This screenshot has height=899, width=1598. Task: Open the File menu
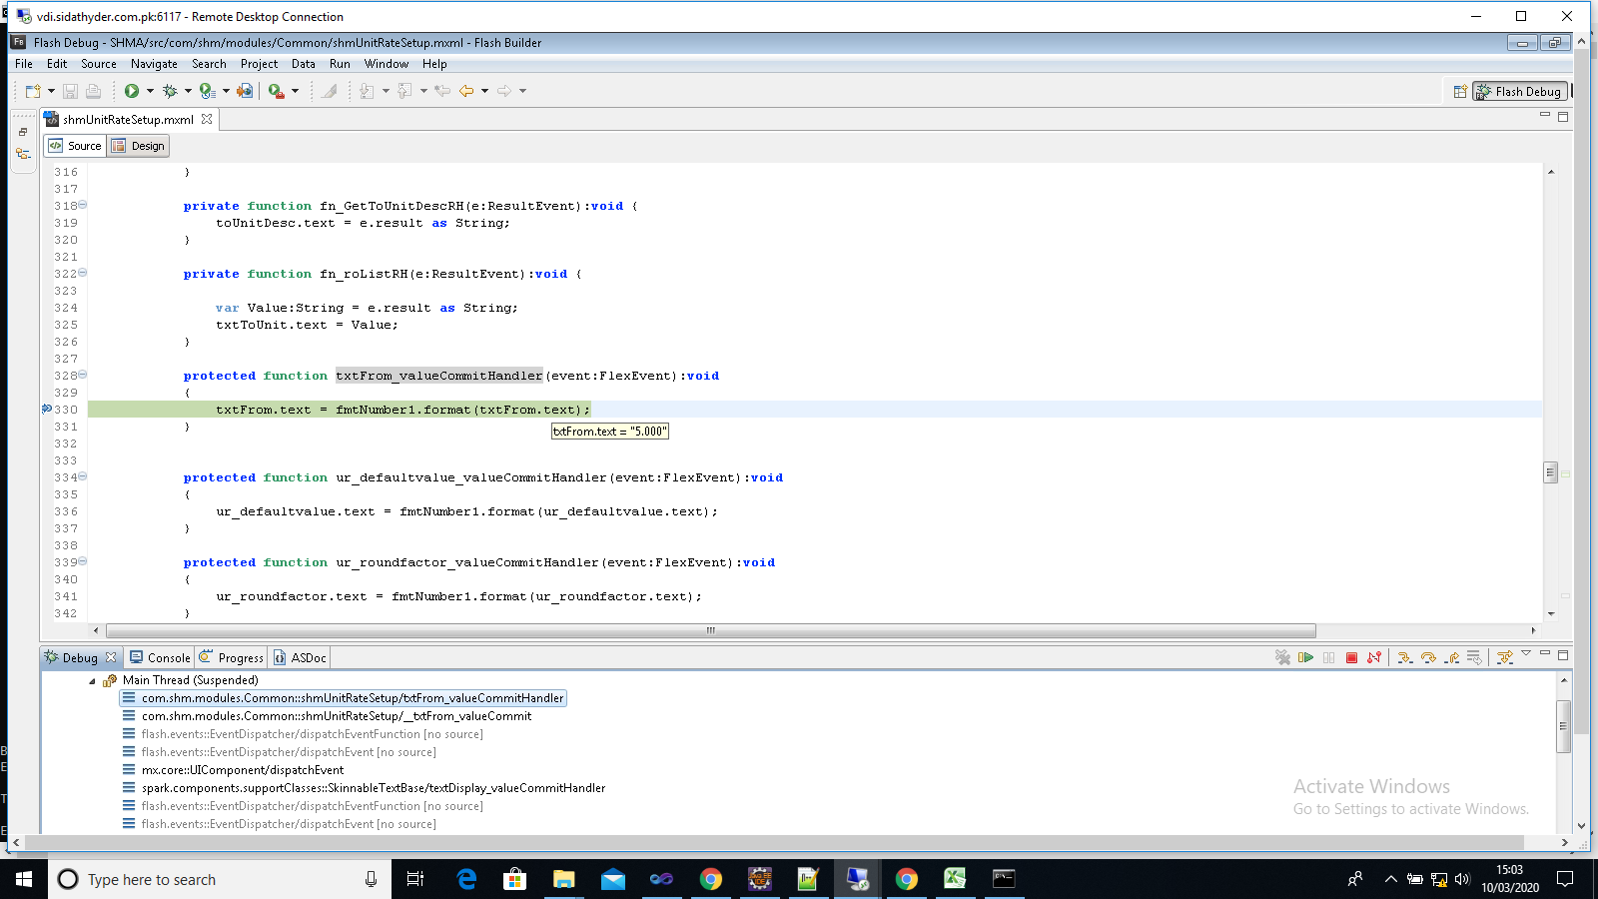point(24,64)
